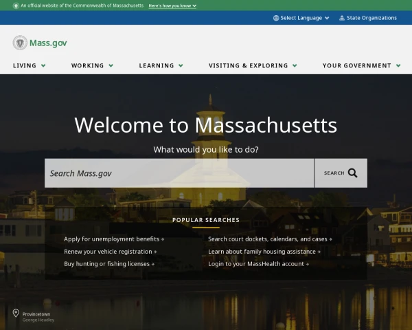Expand the Visiting & Exploring chevron
Image resolution: width=412 pixels, height=330 pixels.
(295, 65)
